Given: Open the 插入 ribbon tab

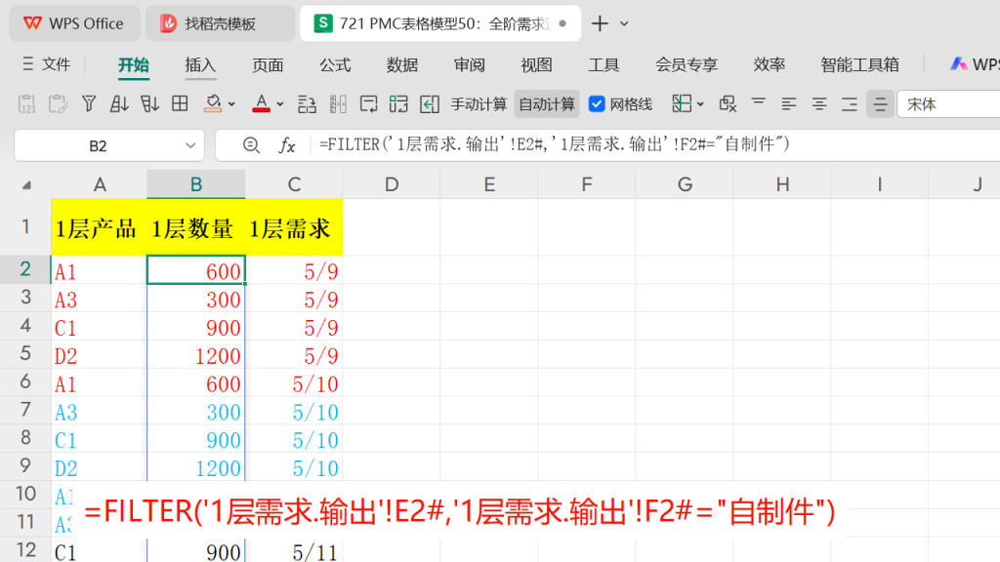Looking at the screenshot, I should [x=200, y=65].
